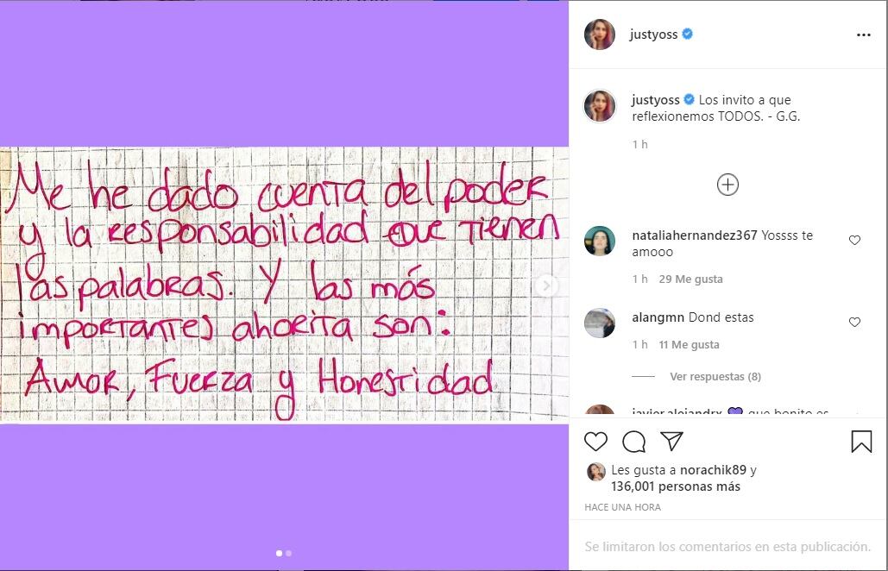Share post via paper plane icon
This screenshot has width=888, height=571.
click(x=671, y=441)
